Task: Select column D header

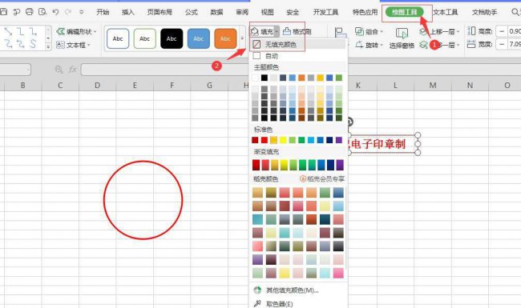Action: (x=97, y=86)
